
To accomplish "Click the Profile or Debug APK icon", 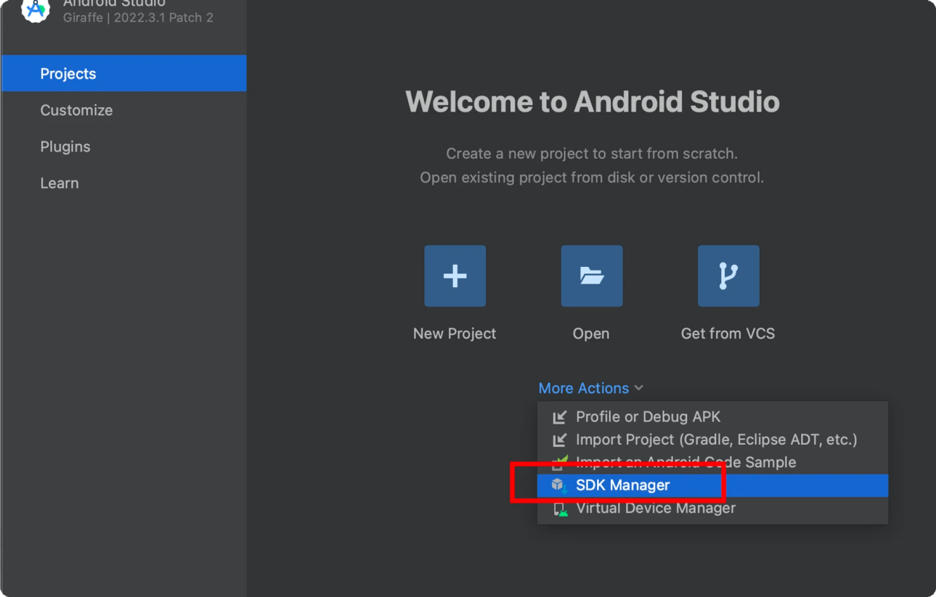I will point(559,417).
